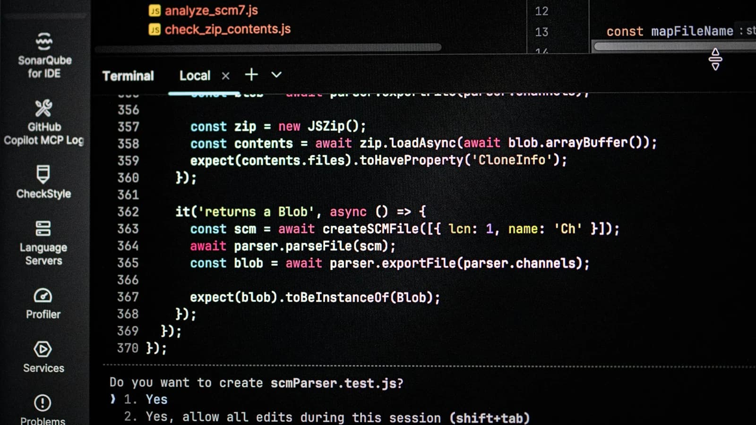Choose Yes, allow all edits during session

326,417
